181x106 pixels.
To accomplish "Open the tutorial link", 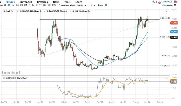I will 167,5.
